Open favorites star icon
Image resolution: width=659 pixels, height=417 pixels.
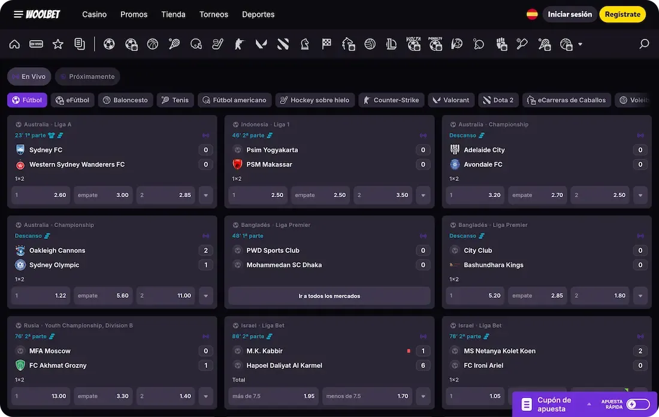[x=58, y=44]
